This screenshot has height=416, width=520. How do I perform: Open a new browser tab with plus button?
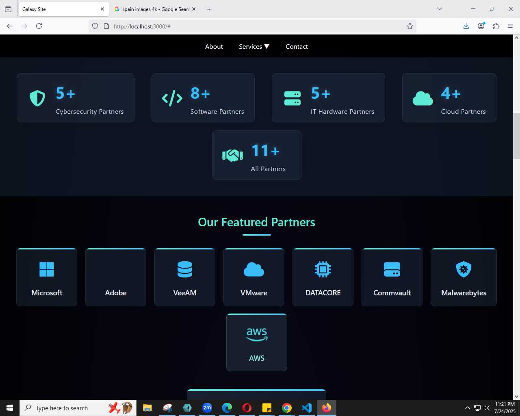(209, 9)
